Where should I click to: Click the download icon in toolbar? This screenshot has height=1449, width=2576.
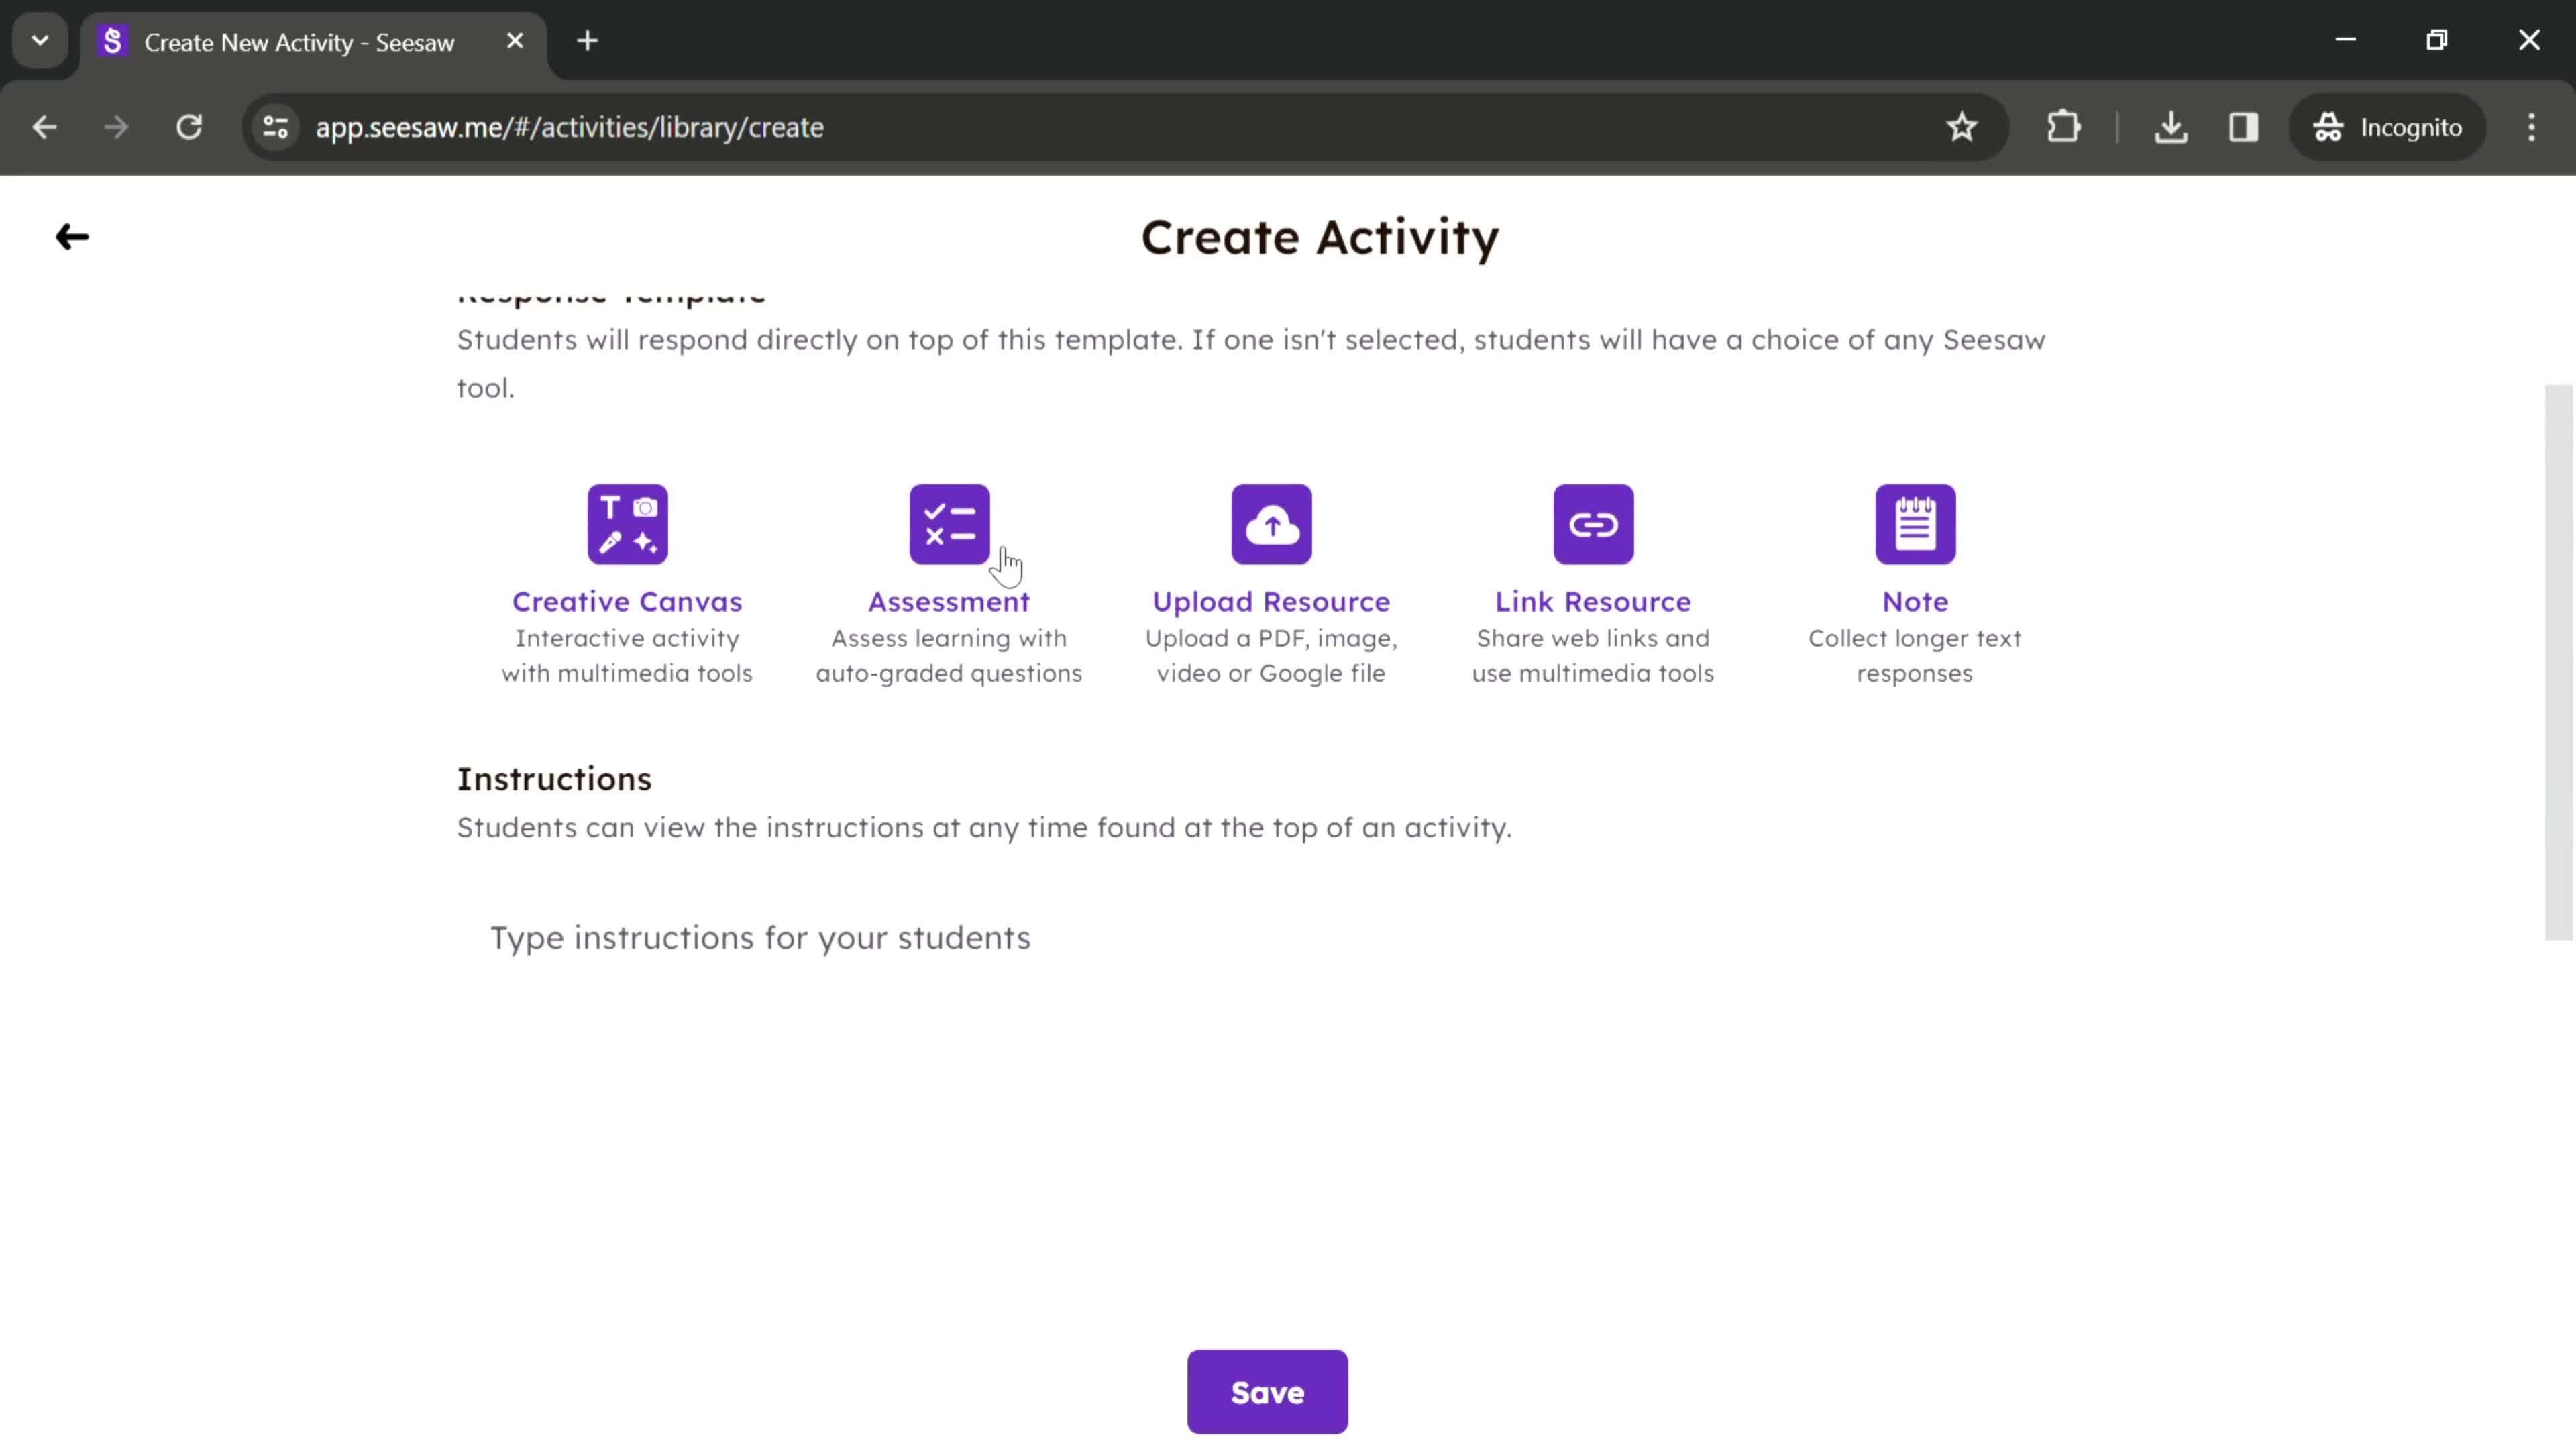coord(2173,125)
